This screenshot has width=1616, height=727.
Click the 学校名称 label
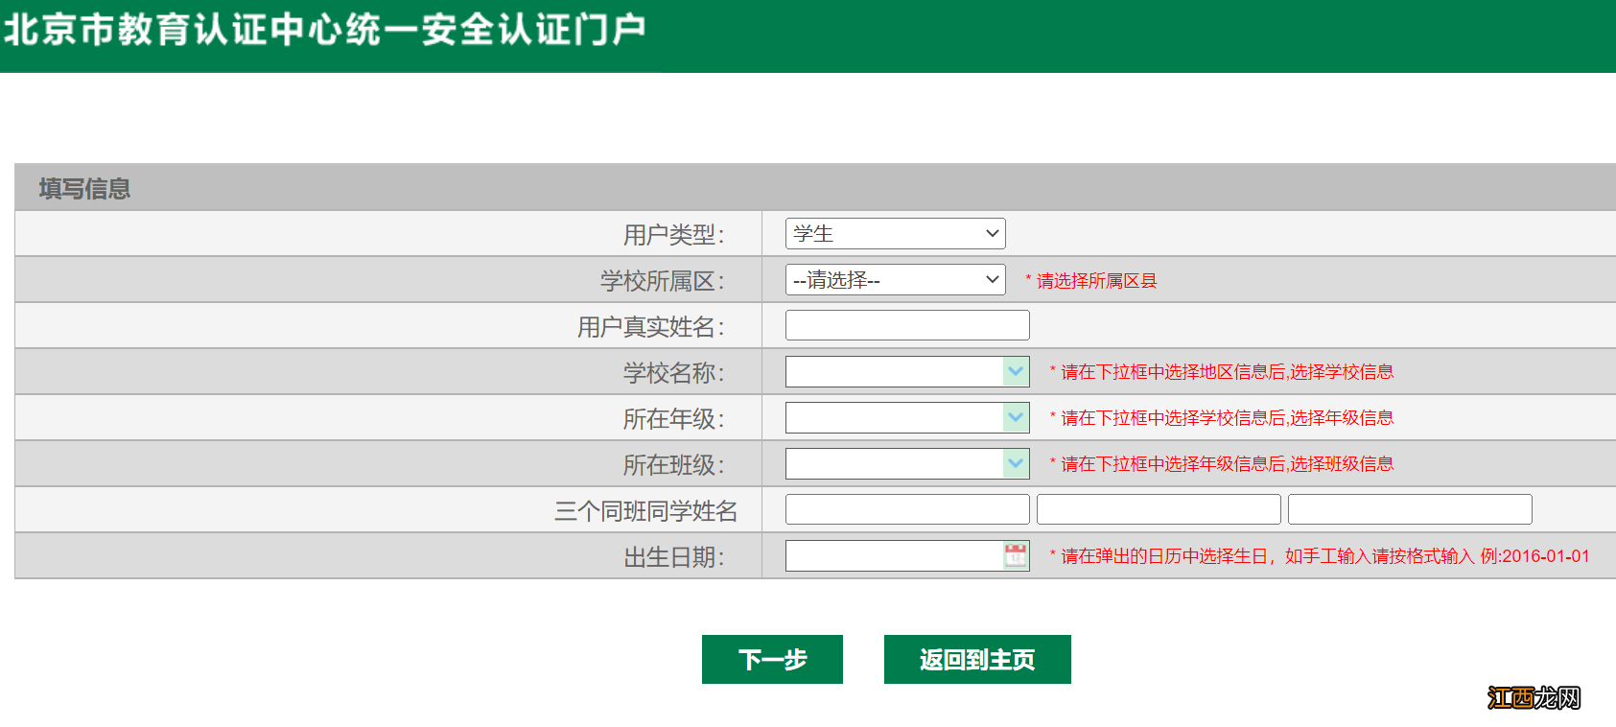point(674,372)
